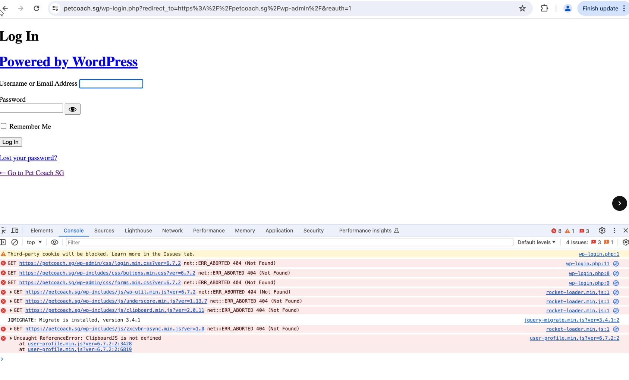The image size is (629, 380).
Task: Open the Default levels dropdown
Action: pyautogui.click(x=537, y=242)
